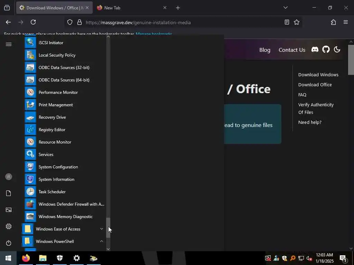Close the New Tab tab

point(165,8)
